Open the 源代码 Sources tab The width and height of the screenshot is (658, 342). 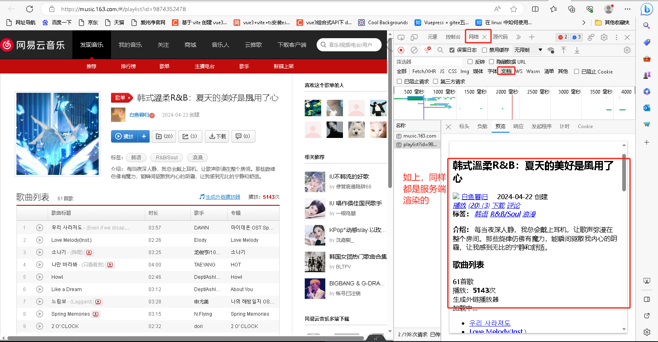coord(500,37)
